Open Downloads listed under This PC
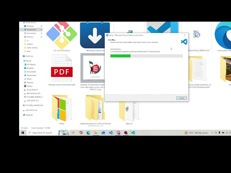Image resolution: width=231 pixels, height=173 pixels. [x=31, y=75]
